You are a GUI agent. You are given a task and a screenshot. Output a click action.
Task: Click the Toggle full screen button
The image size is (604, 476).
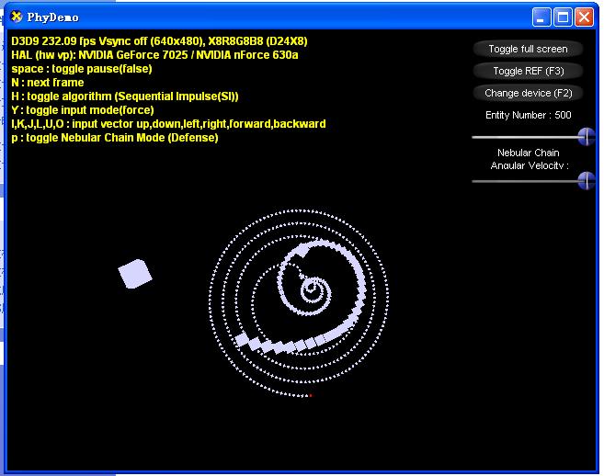coord(528,50)
